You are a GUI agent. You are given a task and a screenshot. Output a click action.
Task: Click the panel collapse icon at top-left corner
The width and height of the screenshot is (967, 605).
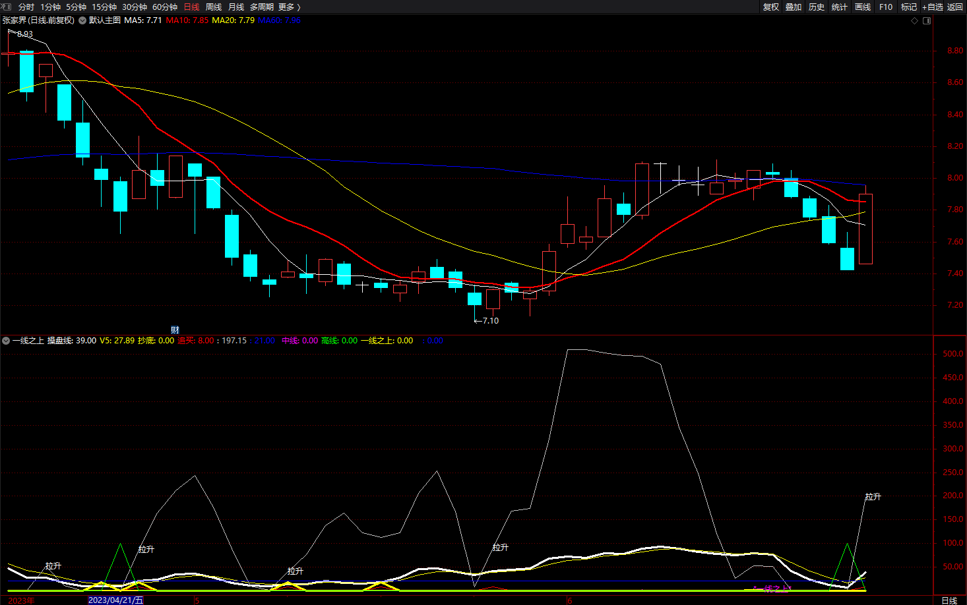tap(7, 7)
